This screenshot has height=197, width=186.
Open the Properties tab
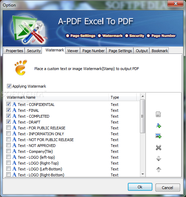click(x=14, y=51)
